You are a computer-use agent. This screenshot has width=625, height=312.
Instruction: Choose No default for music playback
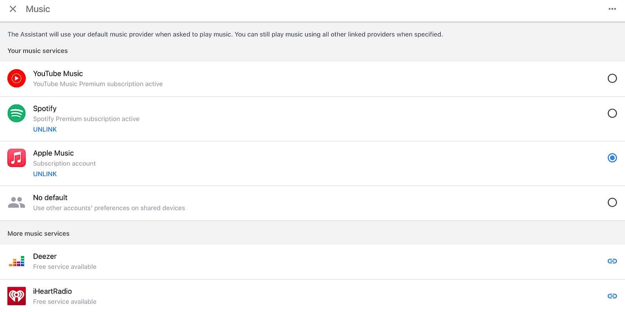pos(612,202)
